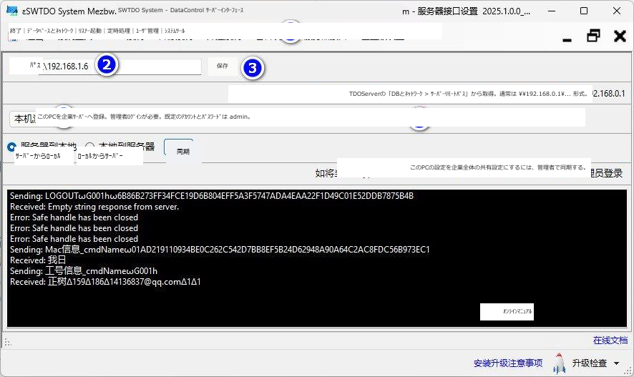Screen dimensions: 634x377
Task: Click the TDOServer remote path hint text
Action: tap(468, 94)
